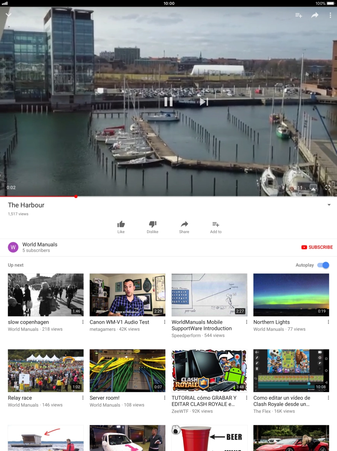Seek using the red progress bar handle
The width and height of the screenshot is (337, 451).
pyautogui.click(x=76, y=196)
